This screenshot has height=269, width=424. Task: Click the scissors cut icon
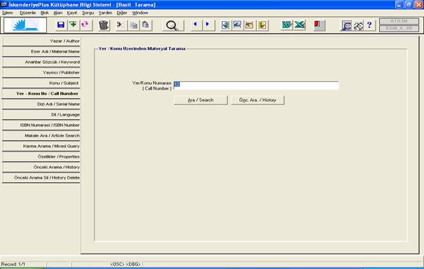(x=121, y=25)
